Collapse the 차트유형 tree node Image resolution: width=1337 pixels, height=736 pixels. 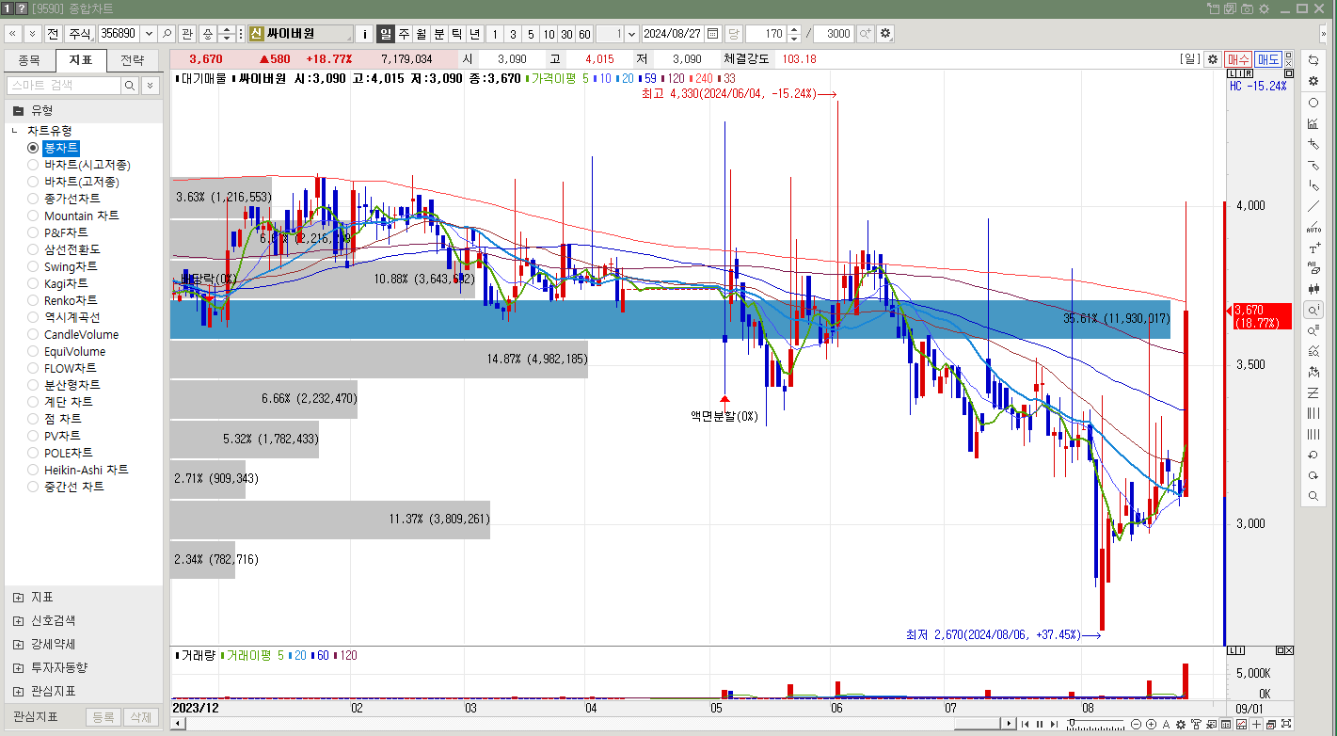pos(14,131)
